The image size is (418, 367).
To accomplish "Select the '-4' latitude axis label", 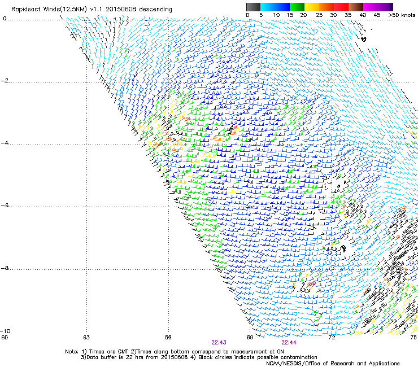I will pos(5,143).
